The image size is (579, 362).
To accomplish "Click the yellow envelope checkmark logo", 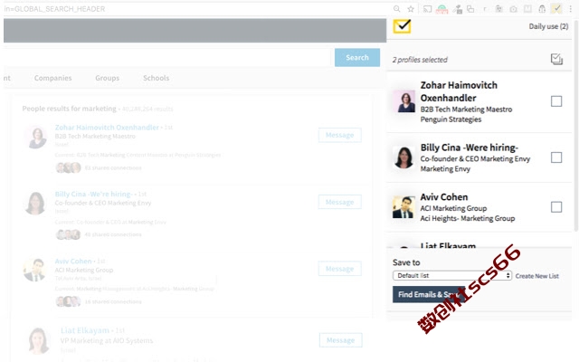I will pos(402,26).
